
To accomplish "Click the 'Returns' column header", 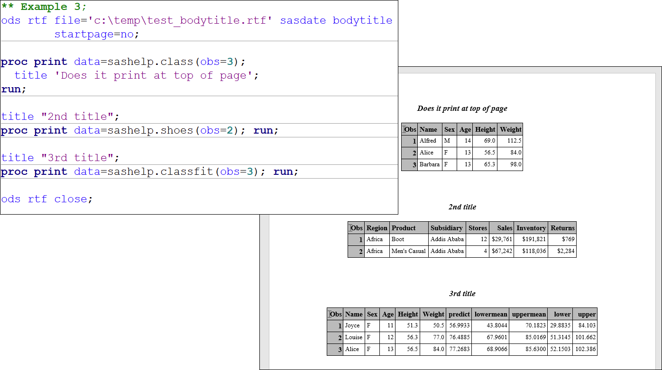I will (562, 228).
